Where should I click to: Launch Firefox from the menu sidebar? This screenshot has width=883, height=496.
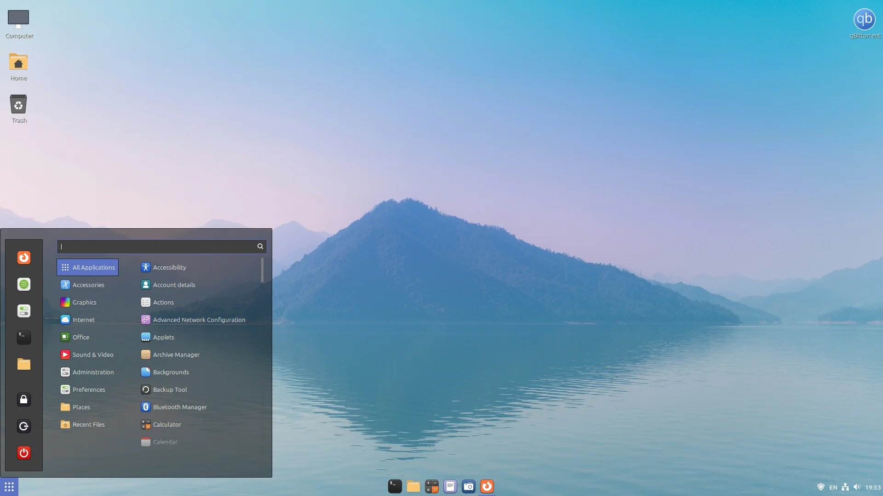[23, 258]
